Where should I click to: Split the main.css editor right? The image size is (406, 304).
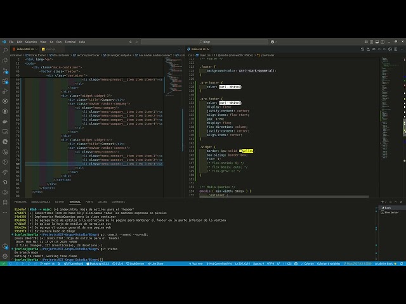coord(396,49)
